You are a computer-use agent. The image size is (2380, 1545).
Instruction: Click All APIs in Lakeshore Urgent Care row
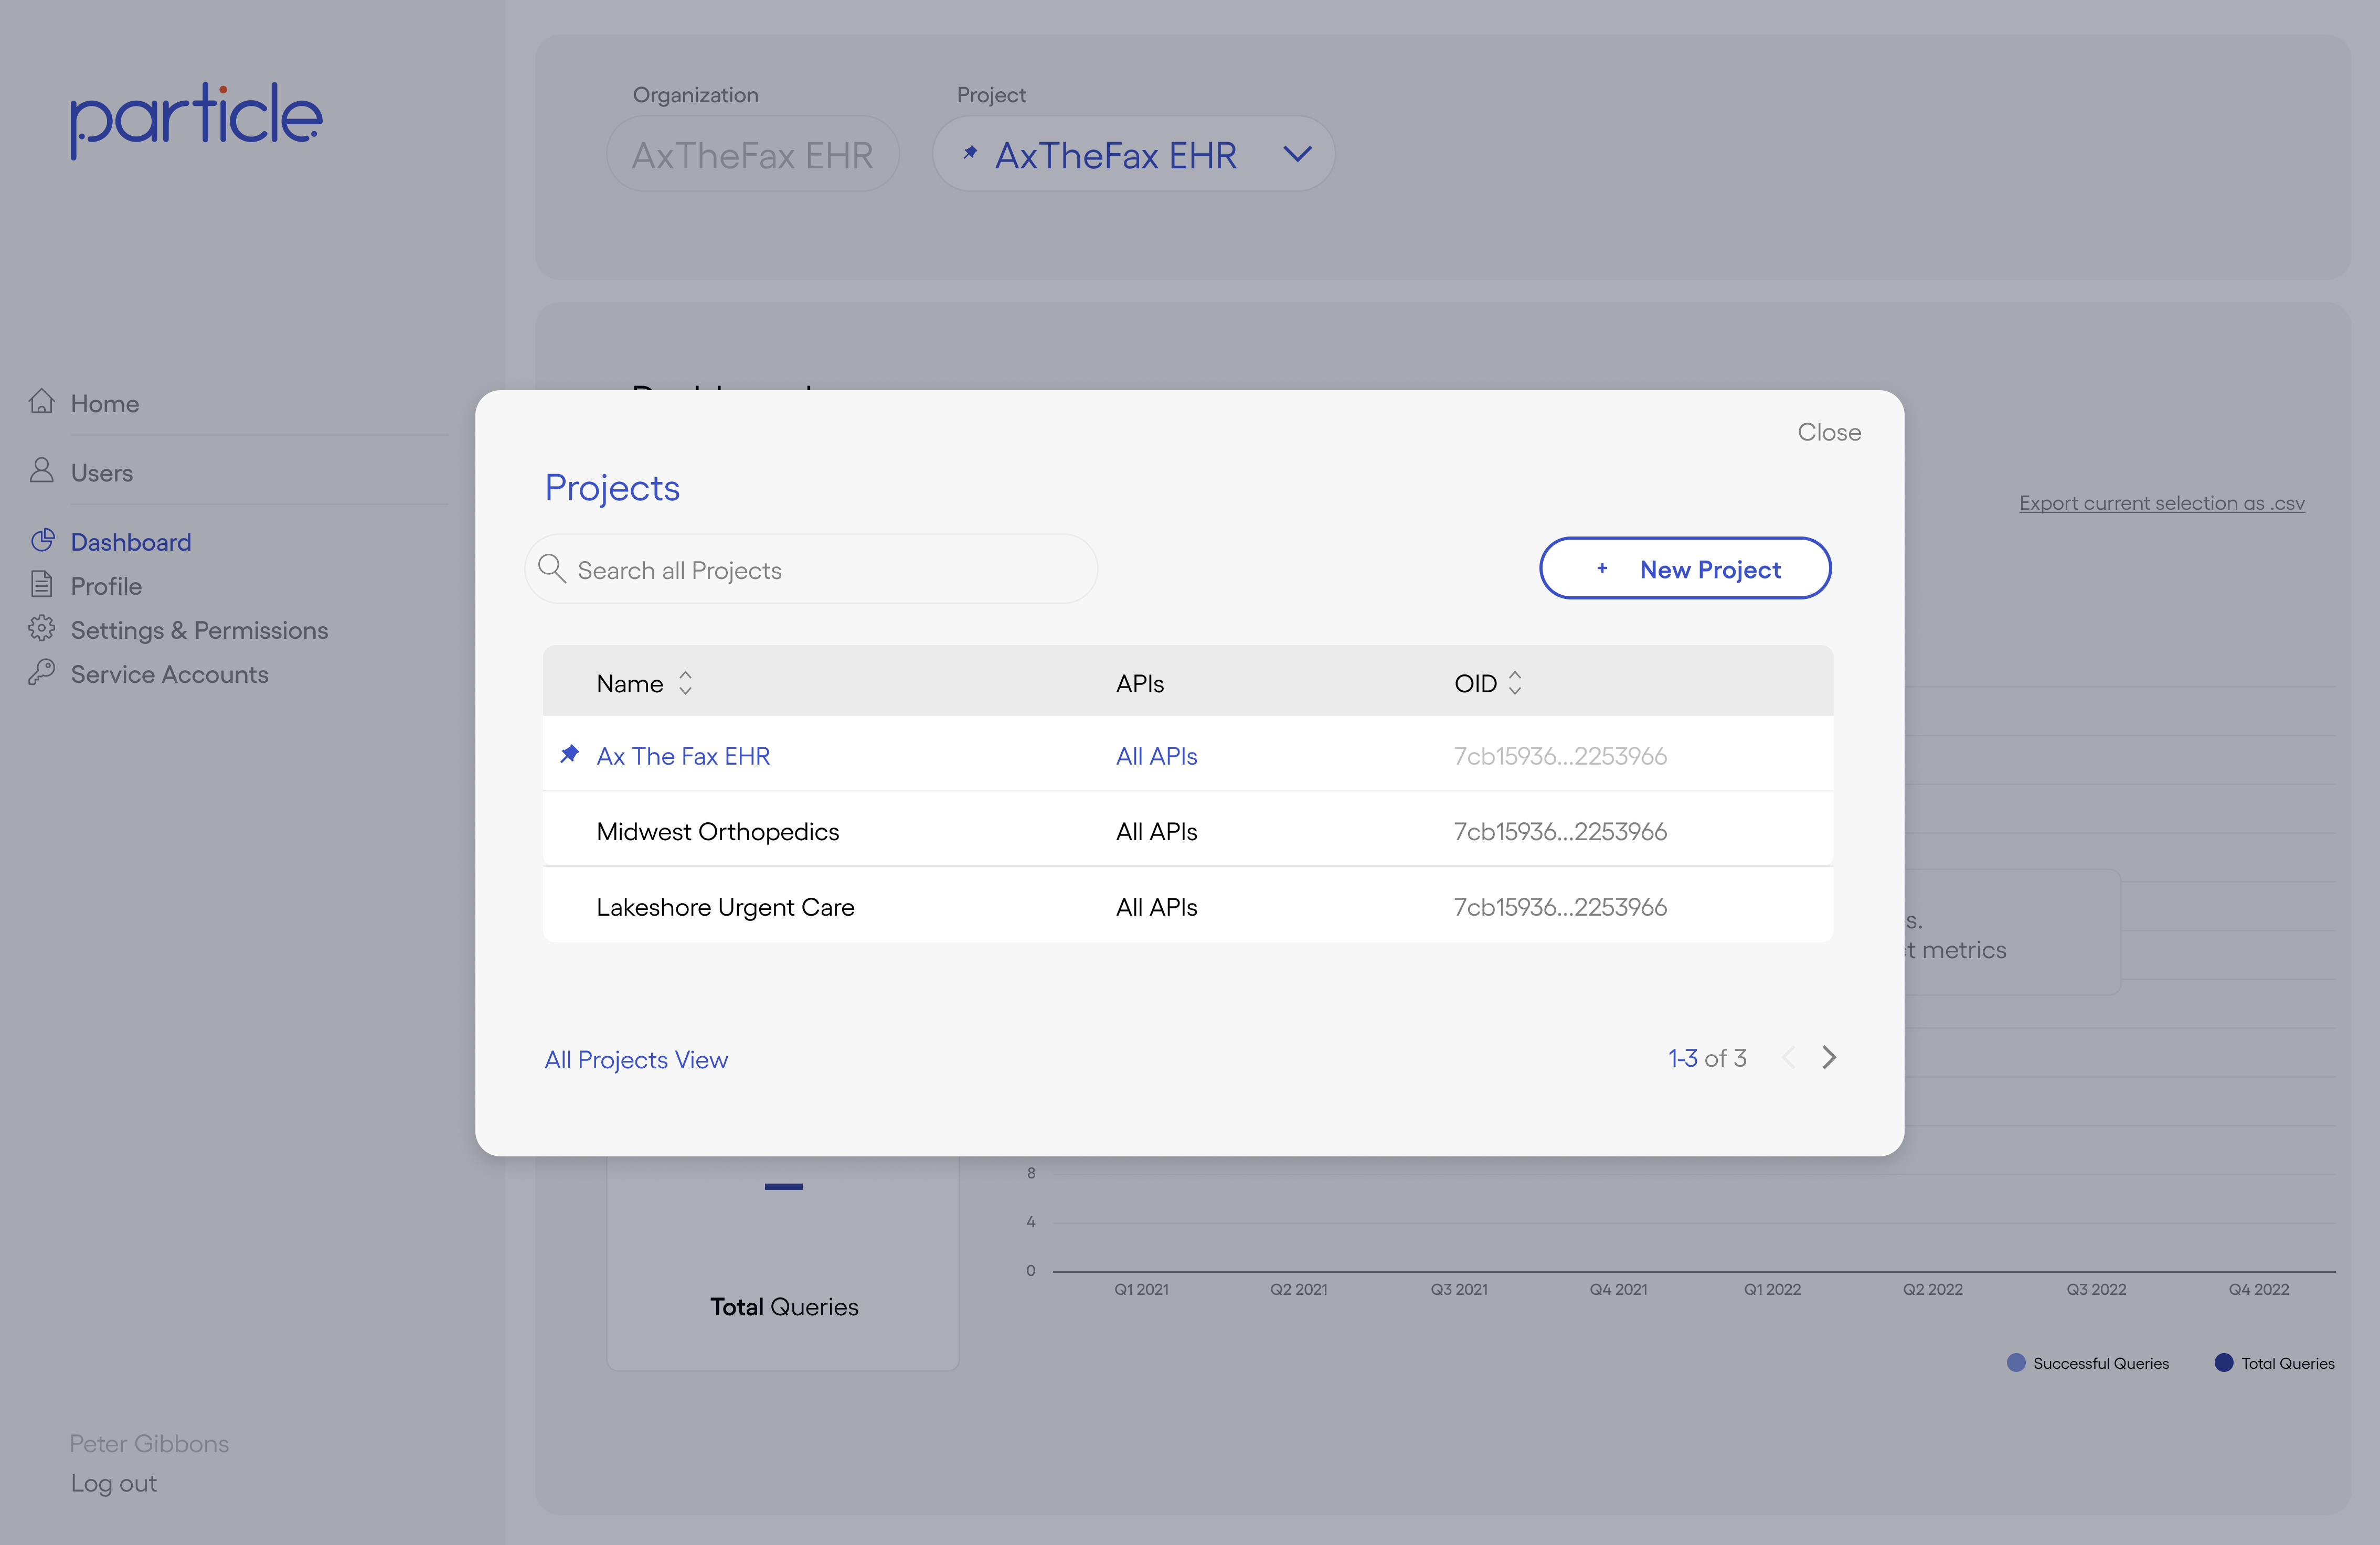pyautogui.click(x=1156, y=907)
